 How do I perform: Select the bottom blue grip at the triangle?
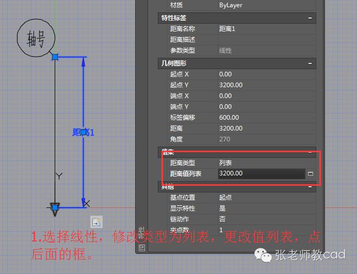(55, 207)
